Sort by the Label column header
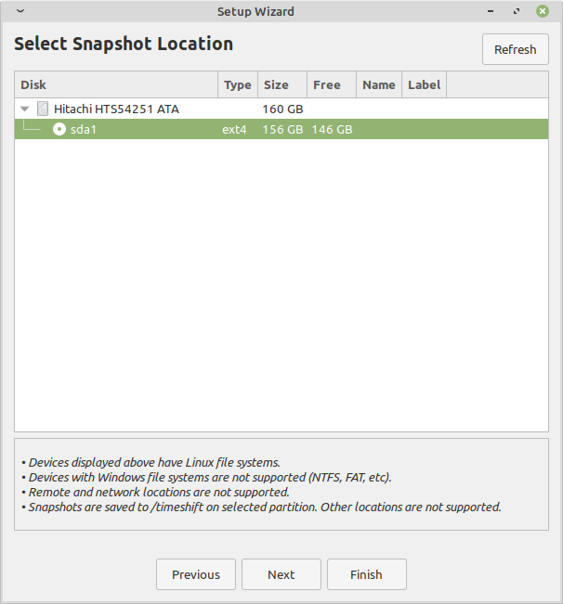 (425, 84)
